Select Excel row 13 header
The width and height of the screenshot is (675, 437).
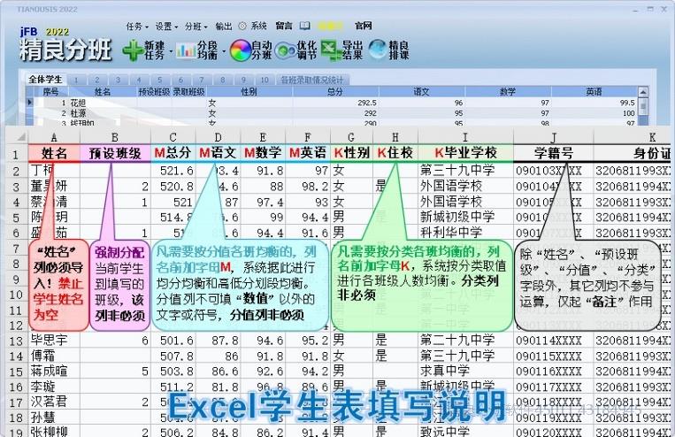16,341
